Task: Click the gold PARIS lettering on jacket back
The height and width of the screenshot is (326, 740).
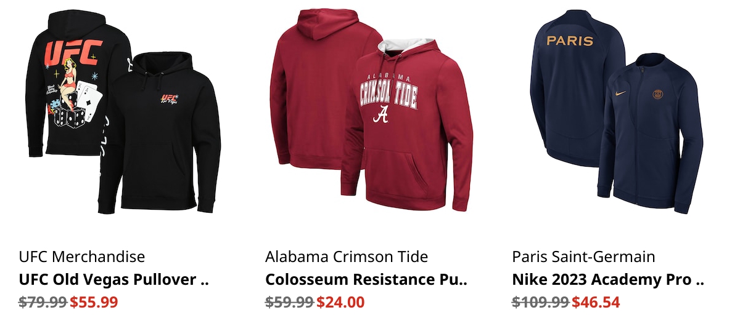Action: click(570, 41)
